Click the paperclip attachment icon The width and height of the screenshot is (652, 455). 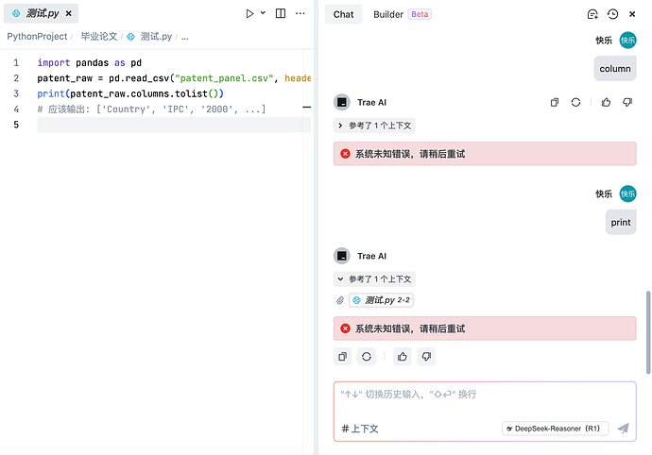(x=340, y=300)
